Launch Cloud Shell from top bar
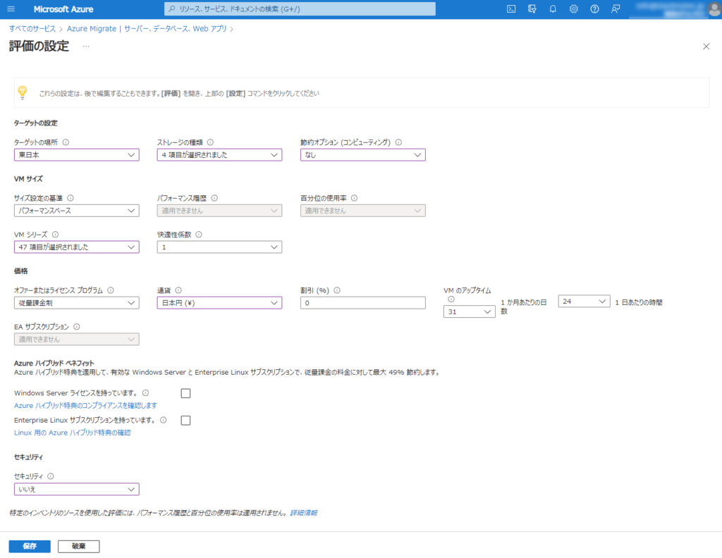 pyautogui.click(x=511, y=8)
